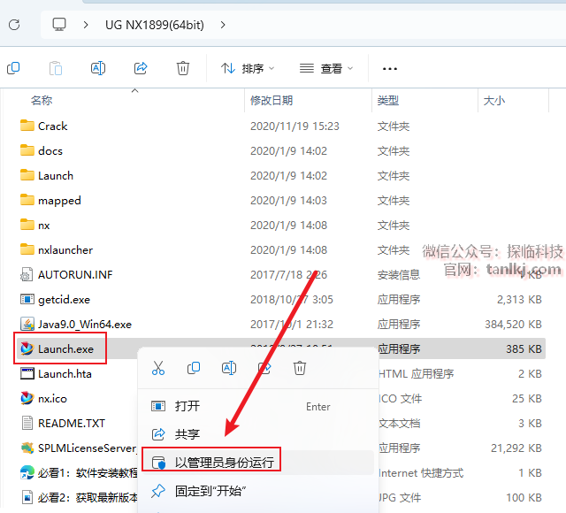Image resolution: width=566 pixels, height=513 pixels.
Task: Select the AUTORUN.INF file
Action: (75, 275)
